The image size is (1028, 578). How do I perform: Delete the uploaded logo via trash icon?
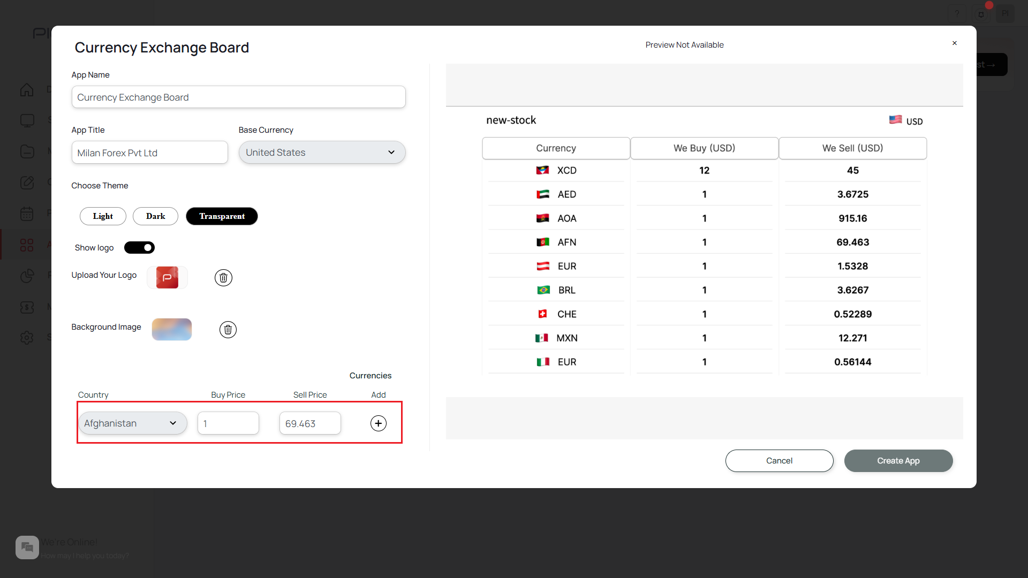pos(223,277)
